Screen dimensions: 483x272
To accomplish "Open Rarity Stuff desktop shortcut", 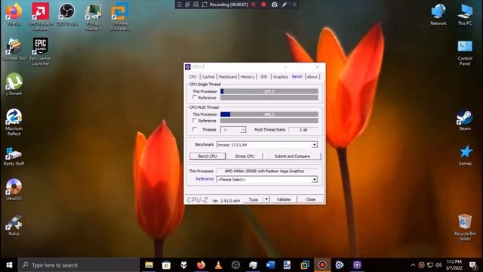I will [x=14, y=156].
